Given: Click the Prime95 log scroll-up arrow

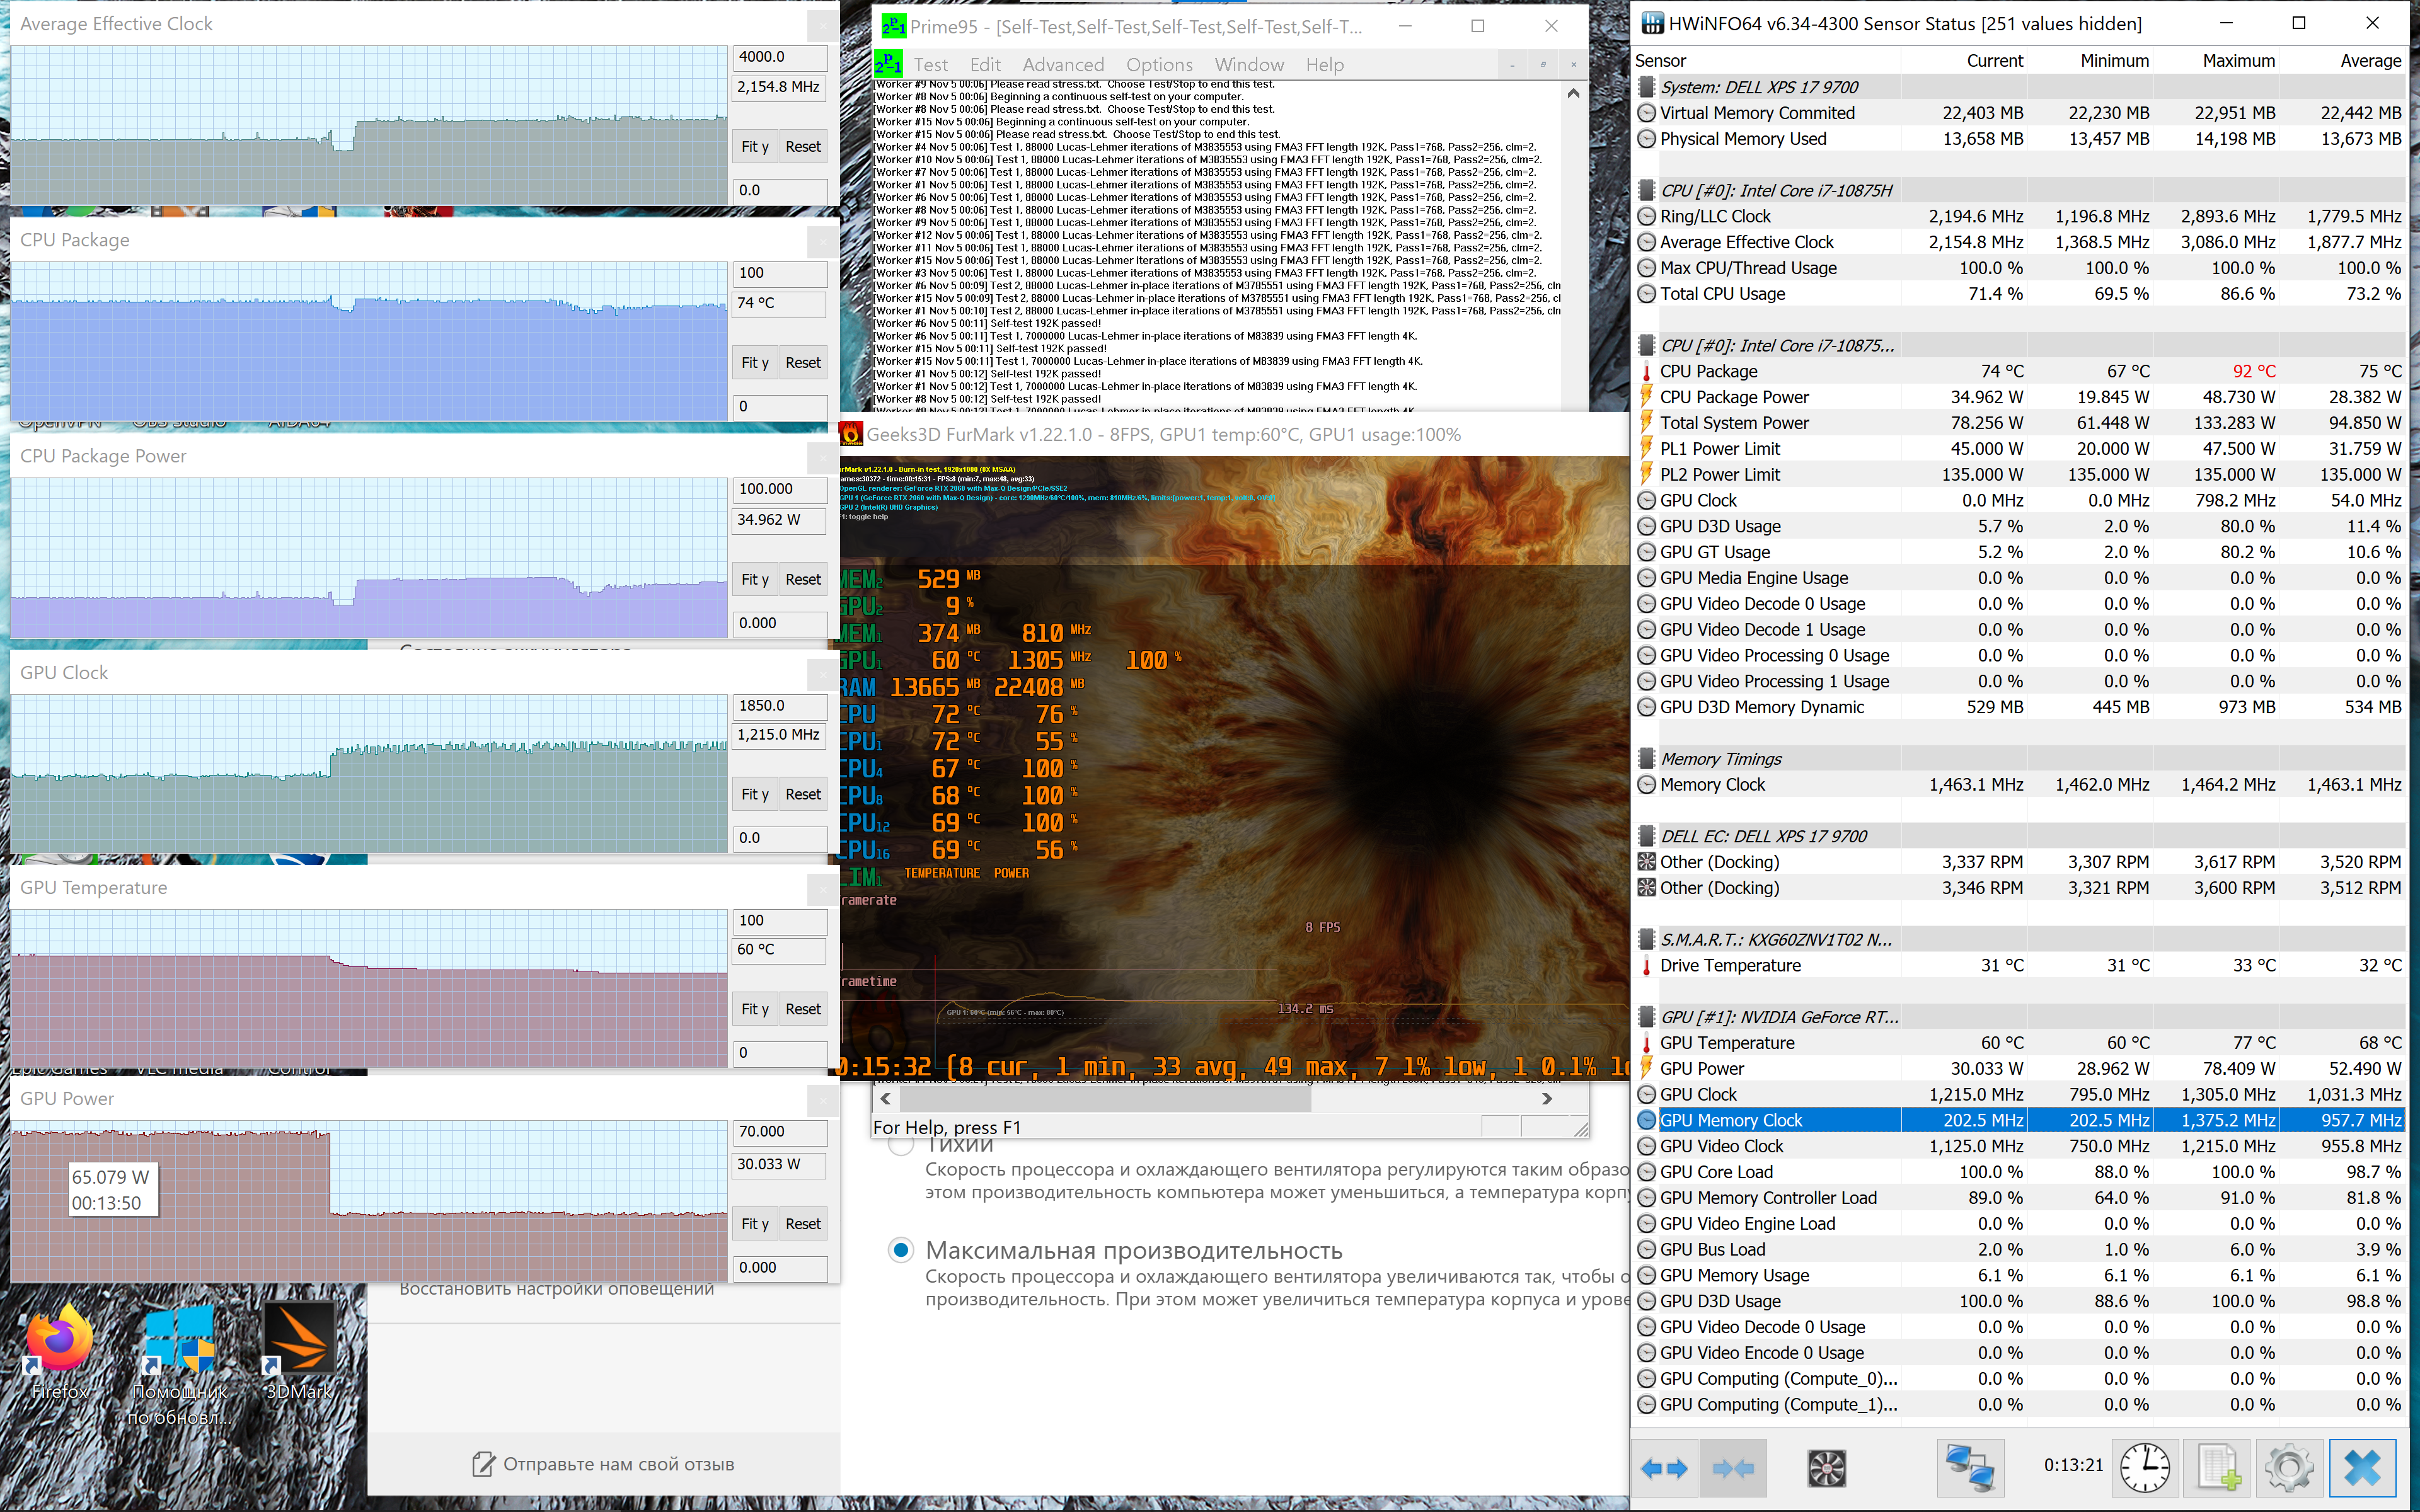Looking at the screenshot, I should coord(1573,93).
